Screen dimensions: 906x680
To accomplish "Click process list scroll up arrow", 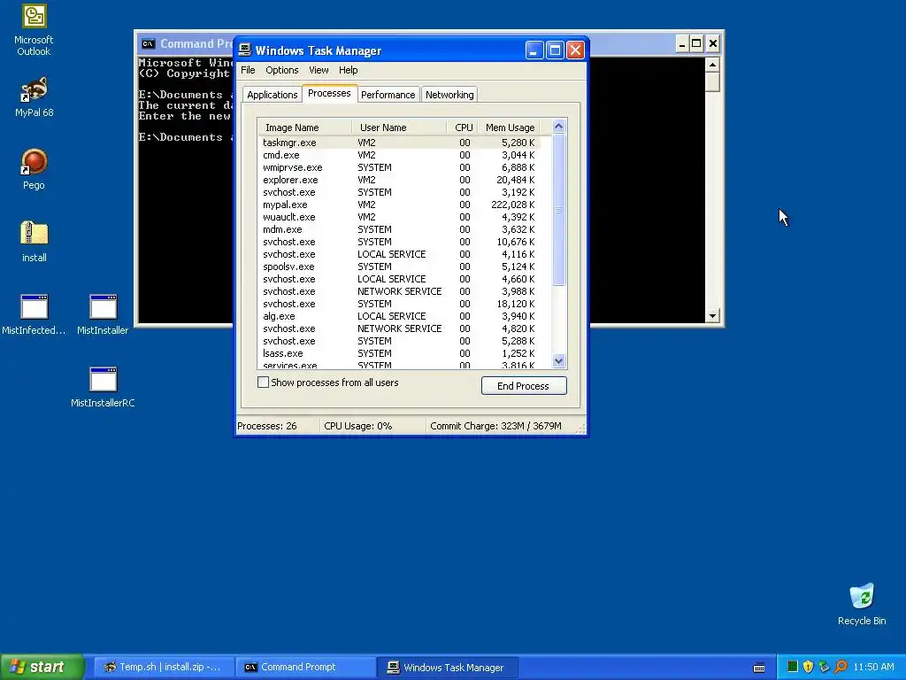I will pyautogui.click(x=559, y=127).
